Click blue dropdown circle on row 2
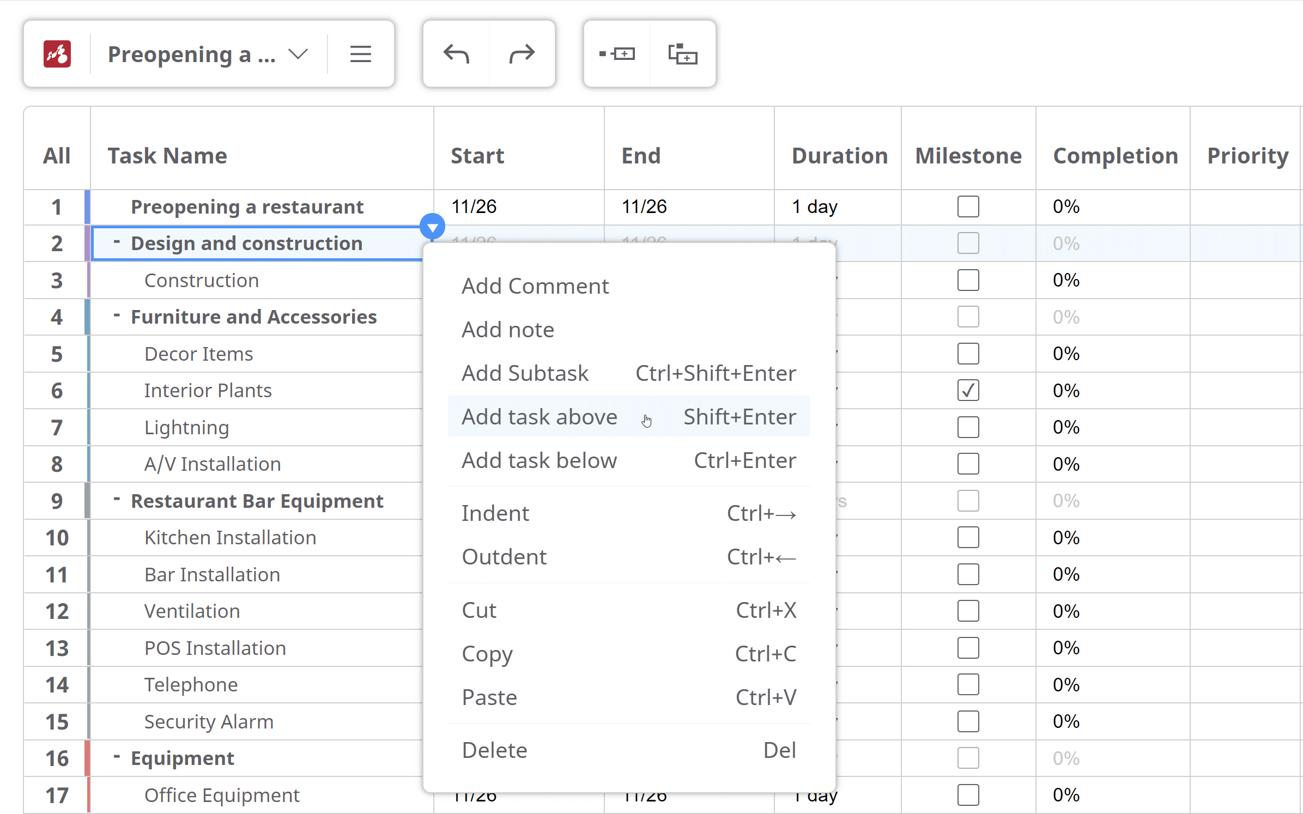This screenshot has width=1303, height=814. point(432,227)
